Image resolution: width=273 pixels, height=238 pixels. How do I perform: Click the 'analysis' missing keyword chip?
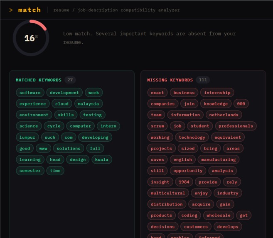pos(222,171)
